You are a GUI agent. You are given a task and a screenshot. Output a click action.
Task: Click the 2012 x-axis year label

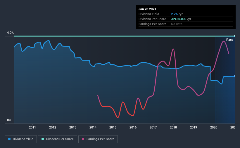coord(53,127)
